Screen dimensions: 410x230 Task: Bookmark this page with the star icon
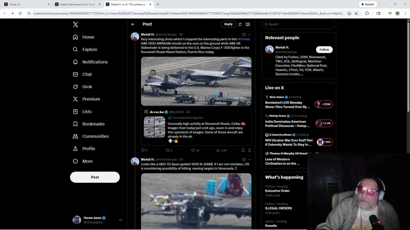click(x=356, y=13)
